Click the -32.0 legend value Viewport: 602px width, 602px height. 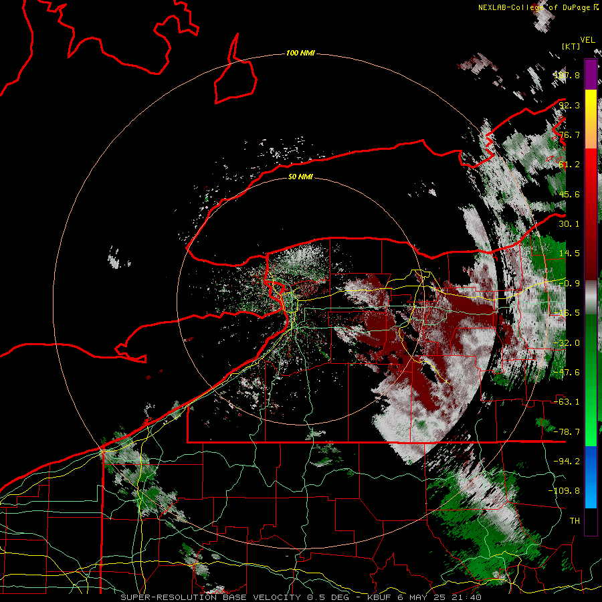pyautogui.click(x=567, y=342)
